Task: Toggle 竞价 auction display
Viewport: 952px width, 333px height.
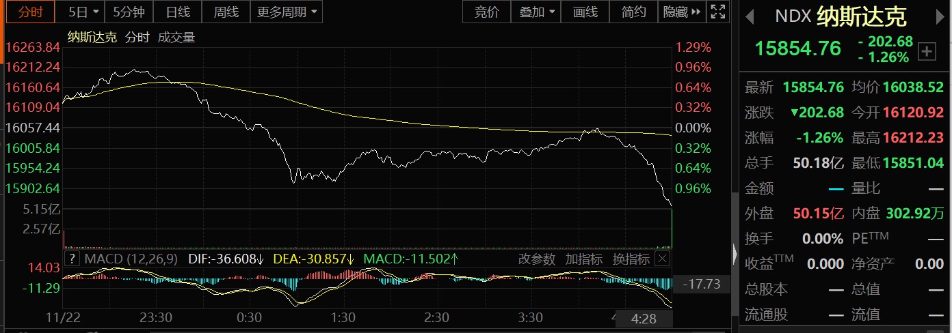Action: [x=486, y=12]
